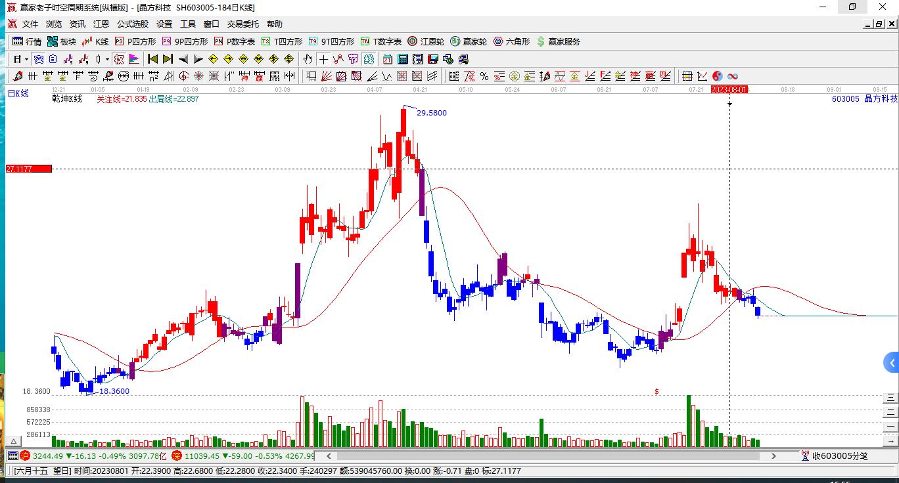Click the 乾坤K线 indicator label
The width and height of the screenshot is (899, 483).
67,99
